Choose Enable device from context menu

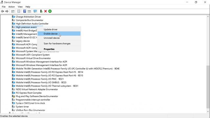point(59,33)
